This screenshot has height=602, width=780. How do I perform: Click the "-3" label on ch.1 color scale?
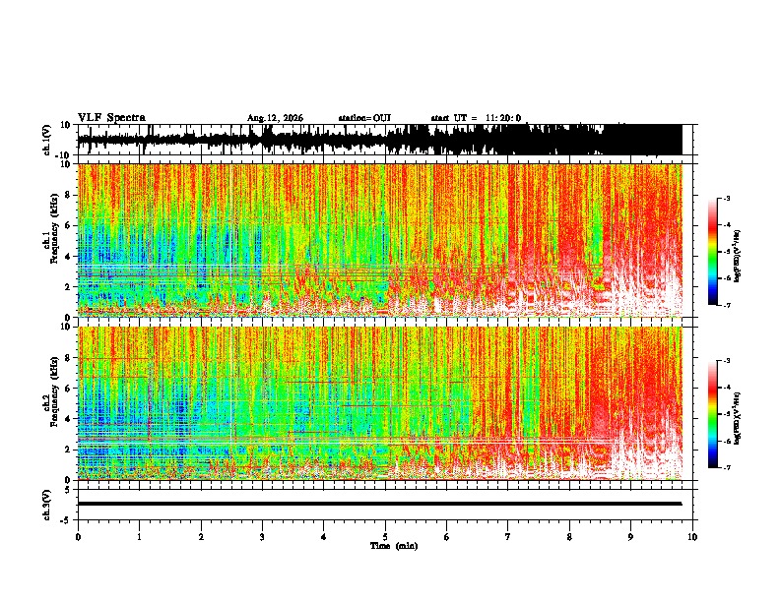tap(726, 198)
